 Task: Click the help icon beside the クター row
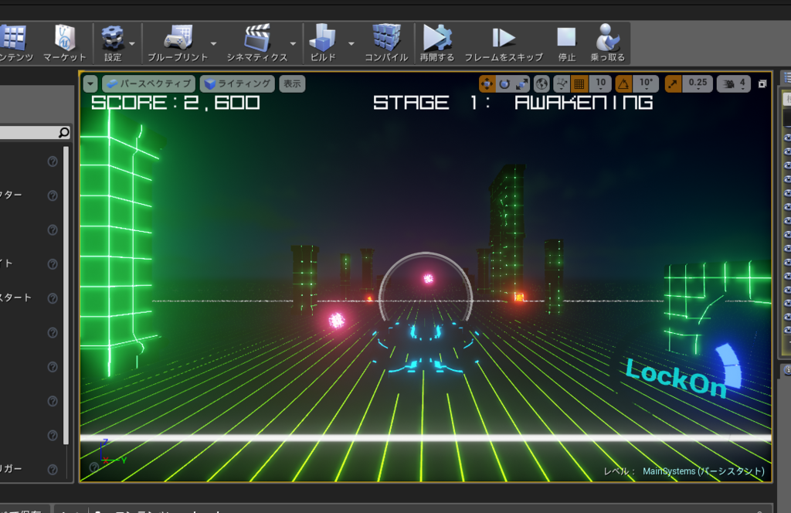(x=53, y=195)
